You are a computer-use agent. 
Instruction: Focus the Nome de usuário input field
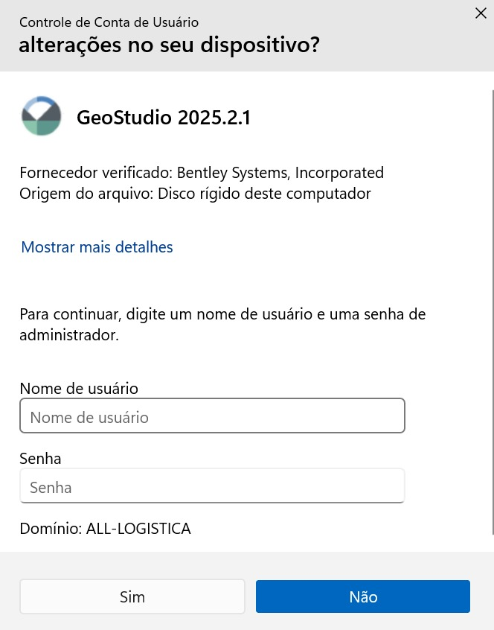click(x=212, y=416)
